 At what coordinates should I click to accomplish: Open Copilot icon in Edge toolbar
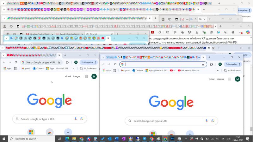(x=248, y=32)
